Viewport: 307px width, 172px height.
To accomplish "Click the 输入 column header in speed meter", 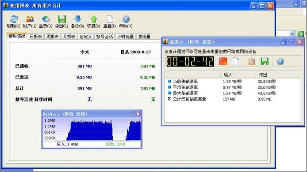I will click(238, 75).
